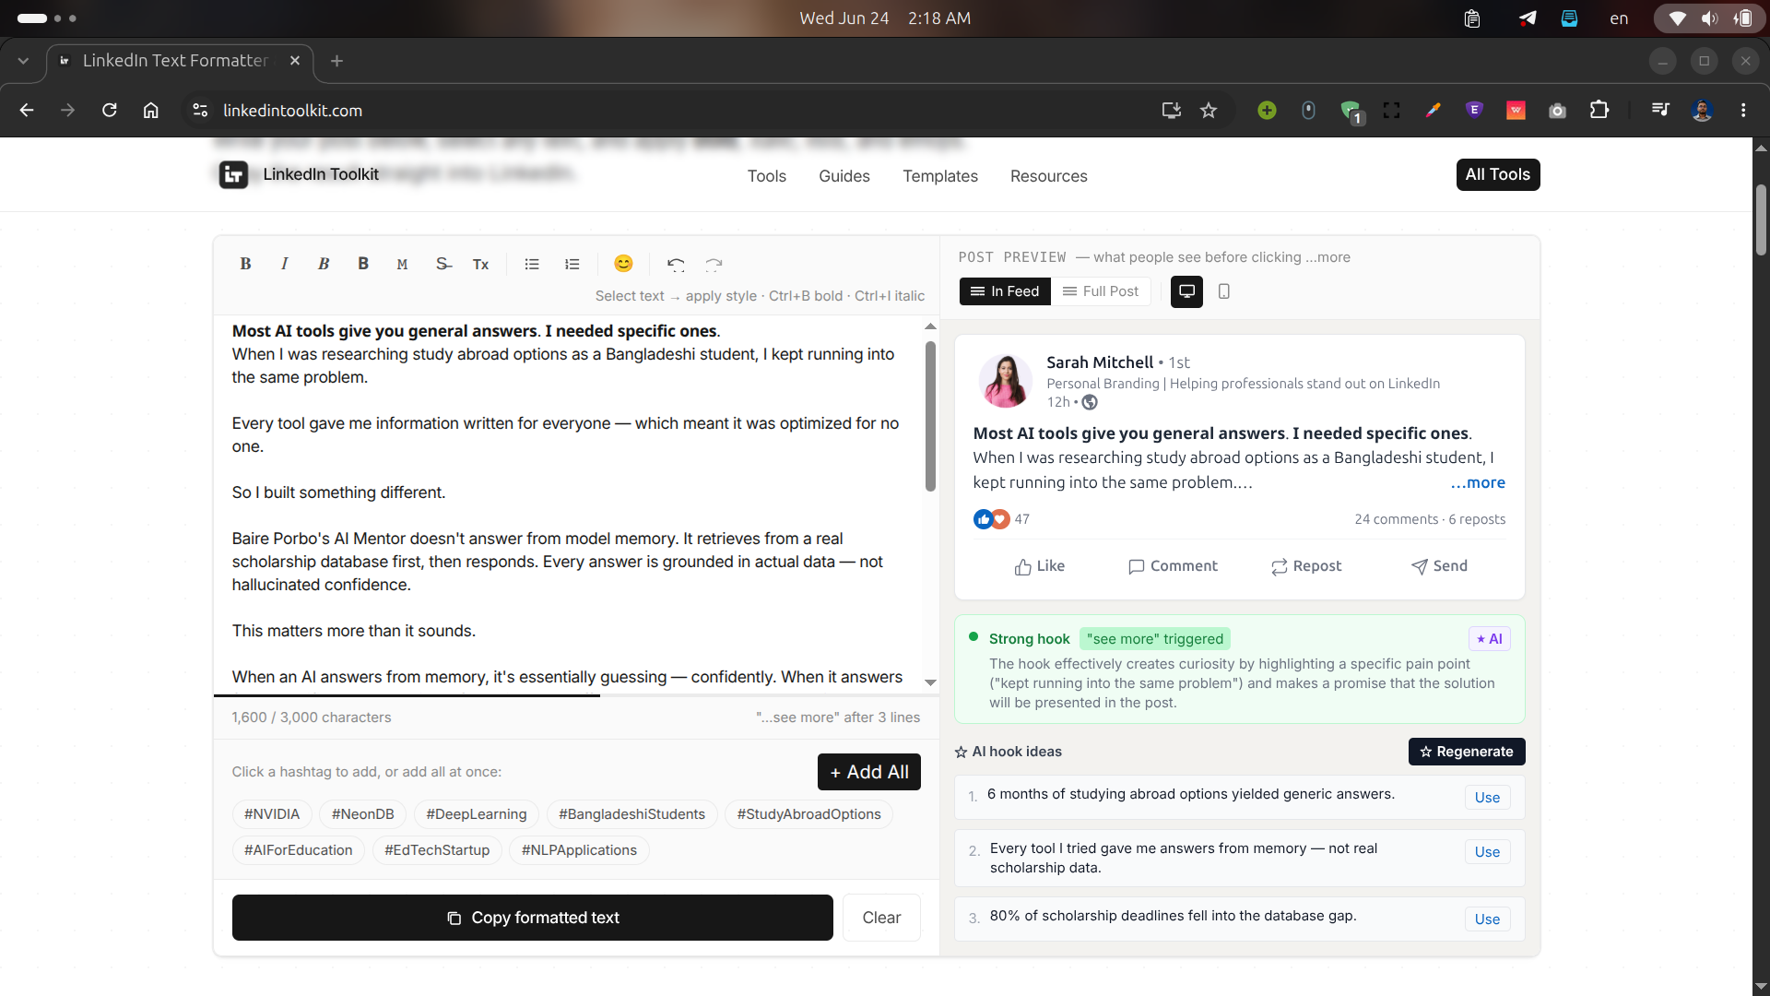Open the Guides menu
The width and height of the screenshot is (1770, 996).
pos(844,176)
